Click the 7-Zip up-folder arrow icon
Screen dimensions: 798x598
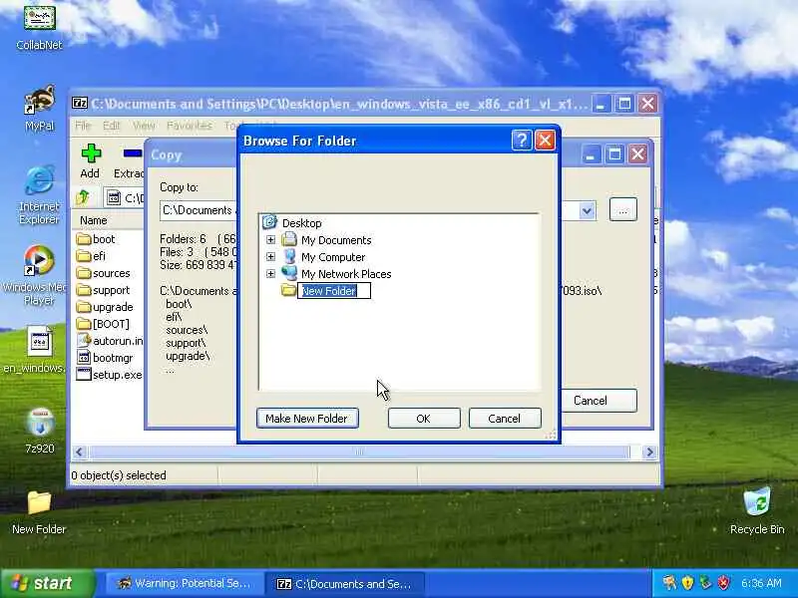[83, 197]
